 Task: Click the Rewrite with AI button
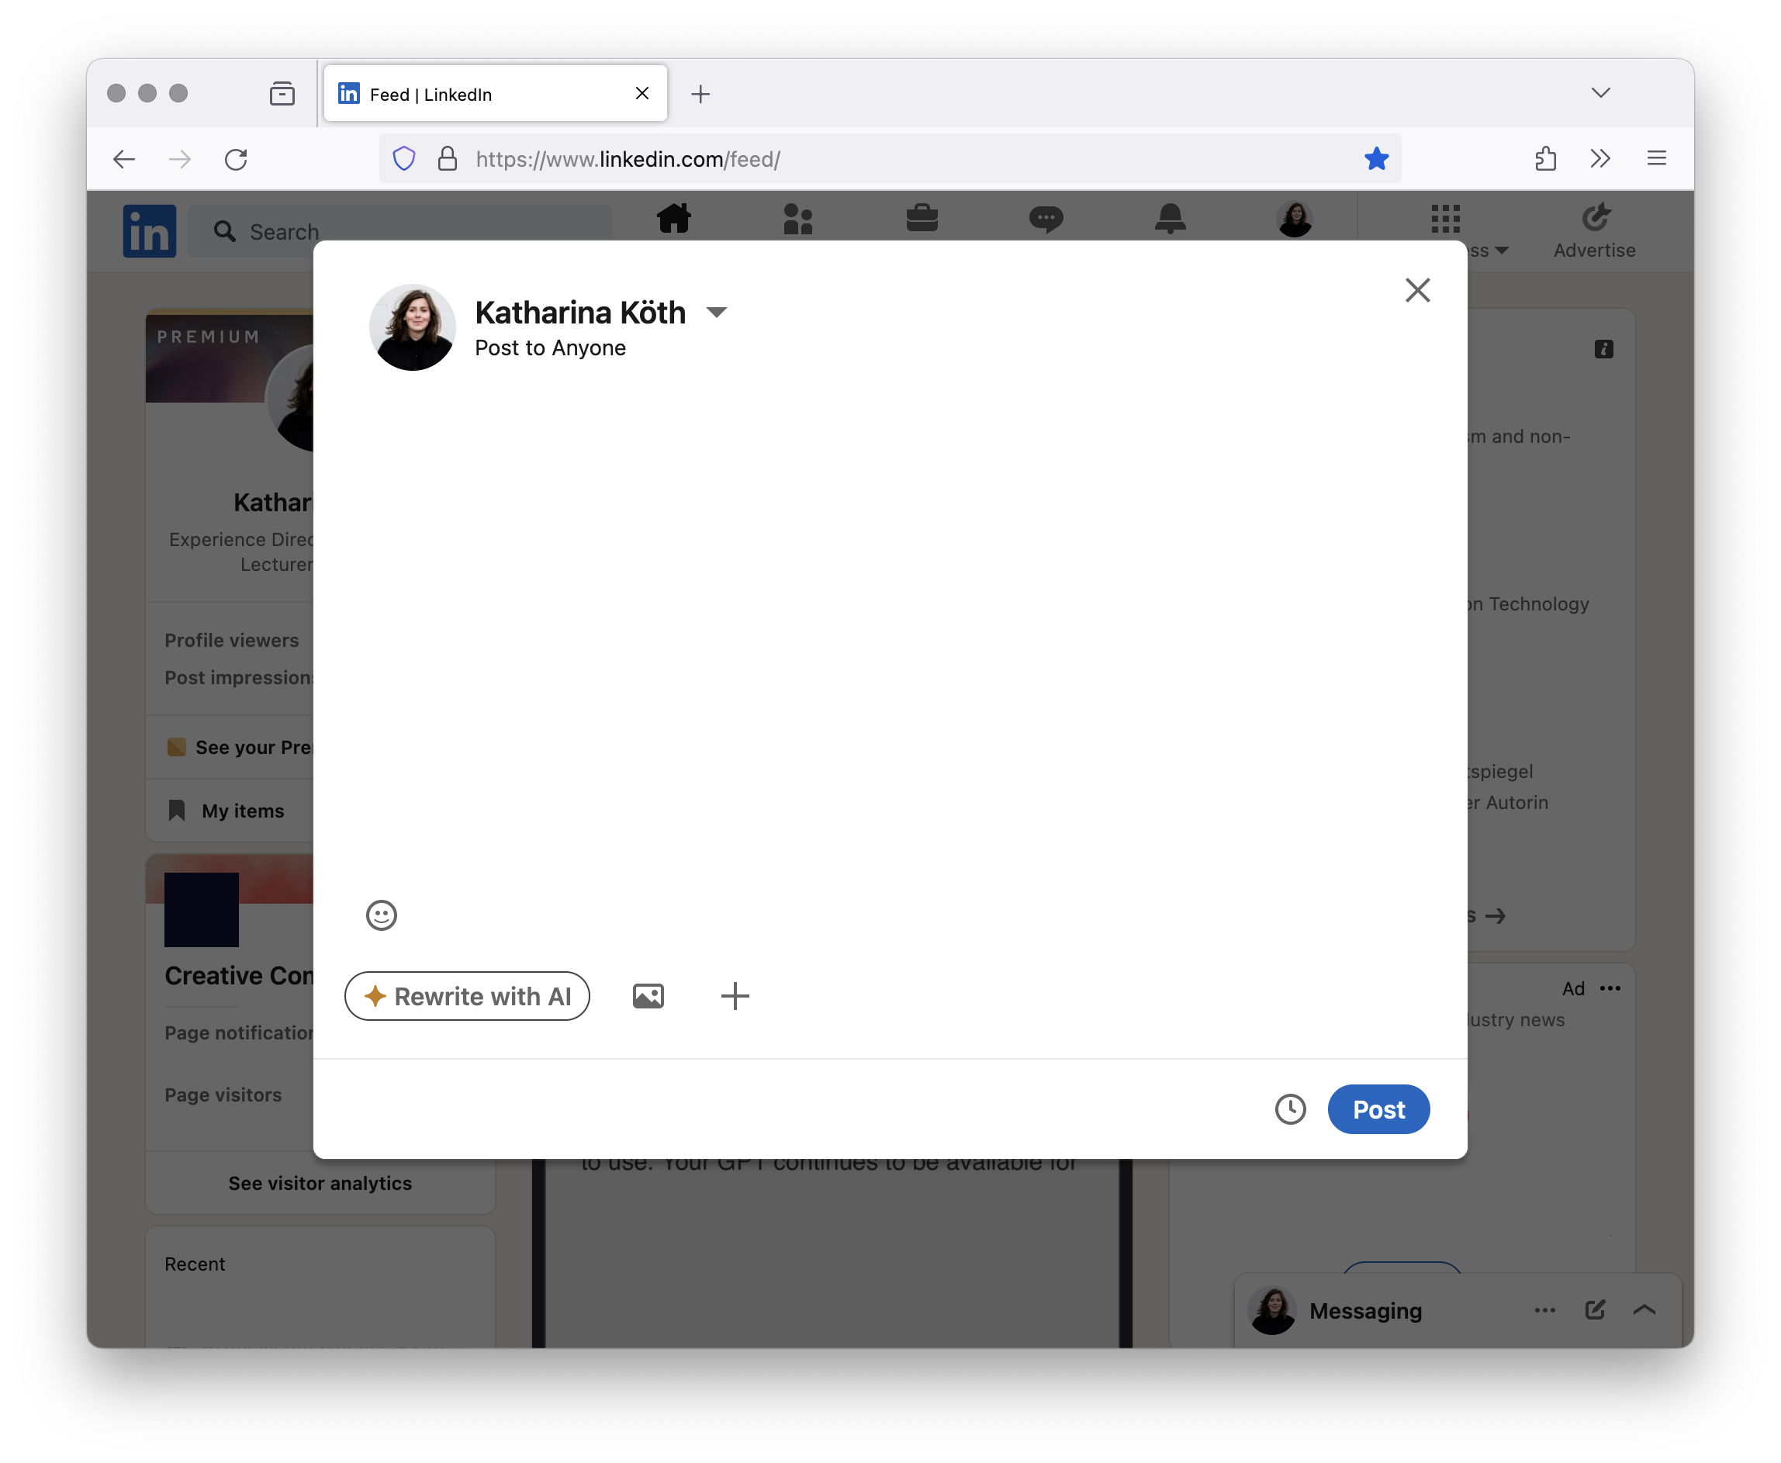(467, 996)
